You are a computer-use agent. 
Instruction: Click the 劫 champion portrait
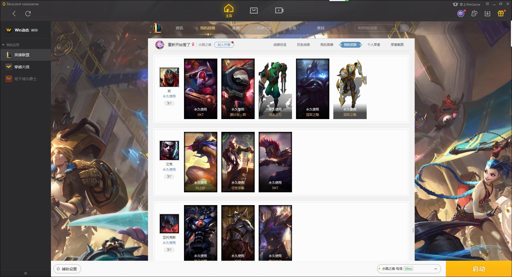pyautogui.click(x=169, y=77)
